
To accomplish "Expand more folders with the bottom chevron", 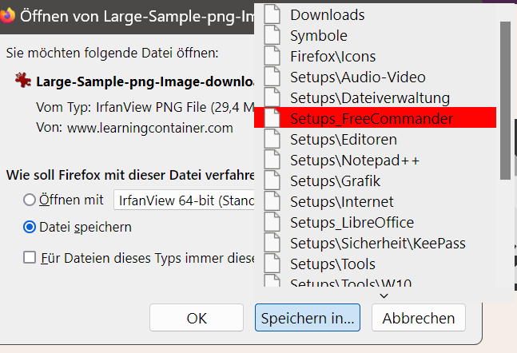I will pyautogui.click(x=384, y=295).
